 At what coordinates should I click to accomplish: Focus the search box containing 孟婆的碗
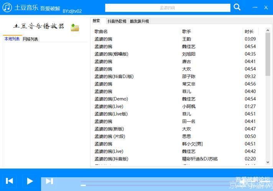click(167, 8)
